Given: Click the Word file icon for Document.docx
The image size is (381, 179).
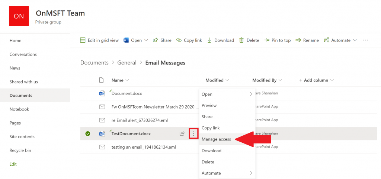Looking at the screenshot, I should click(102, 94).
